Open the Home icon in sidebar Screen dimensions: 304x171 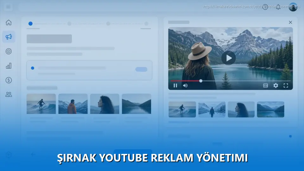[x=9, y=22]
